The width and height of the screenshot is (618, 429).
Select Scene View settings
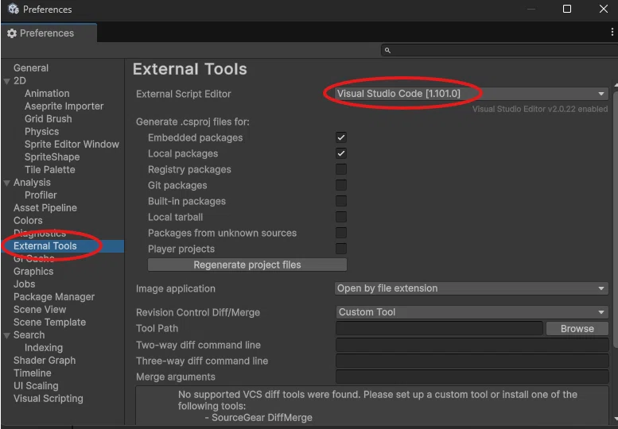pyautogui.click(x=40, y=310)
